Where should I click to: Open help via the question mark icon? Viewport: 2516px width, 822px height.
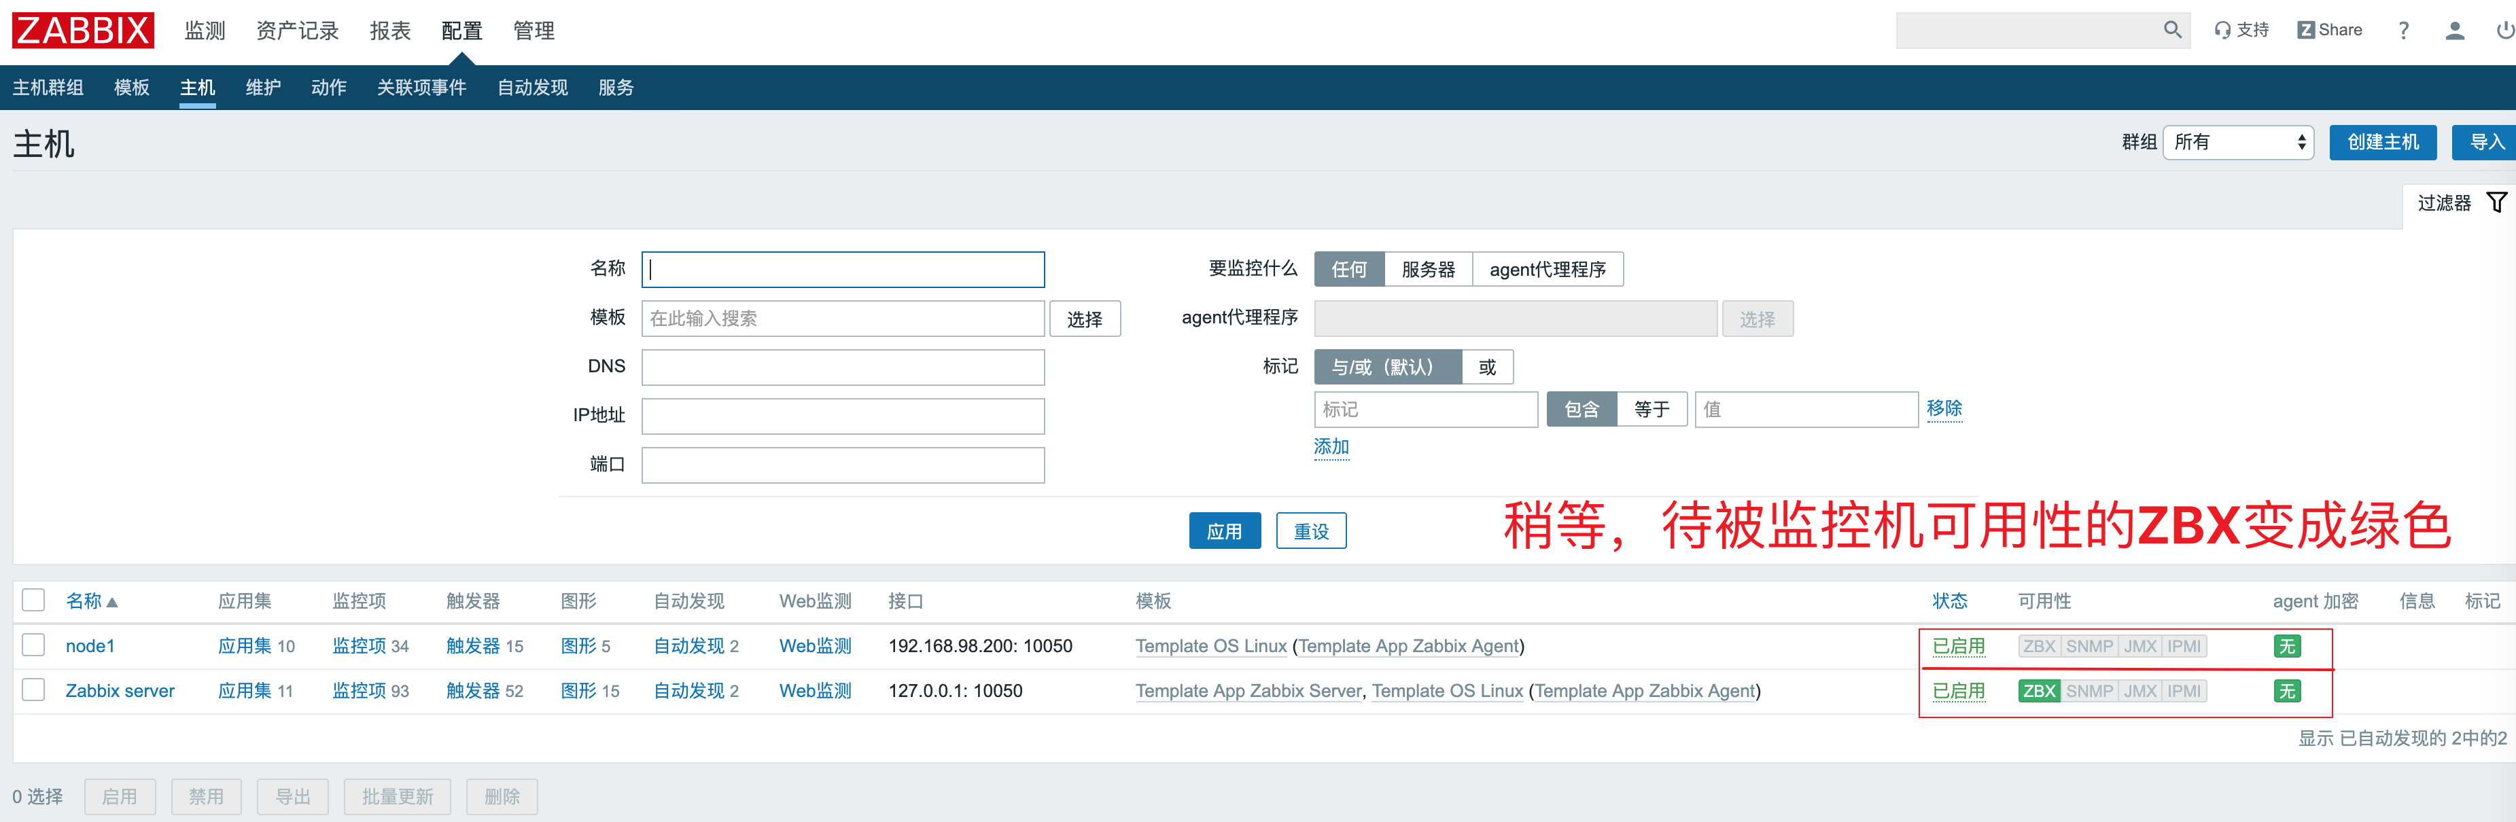point(2404,31)
